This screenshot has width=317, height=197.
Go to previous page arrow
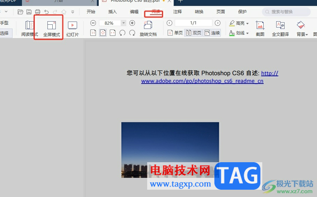pos(169,23)
